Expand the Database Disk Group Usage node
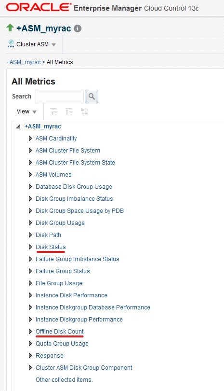This screenshot has width=224, height=391. click(x=30, y=186)
